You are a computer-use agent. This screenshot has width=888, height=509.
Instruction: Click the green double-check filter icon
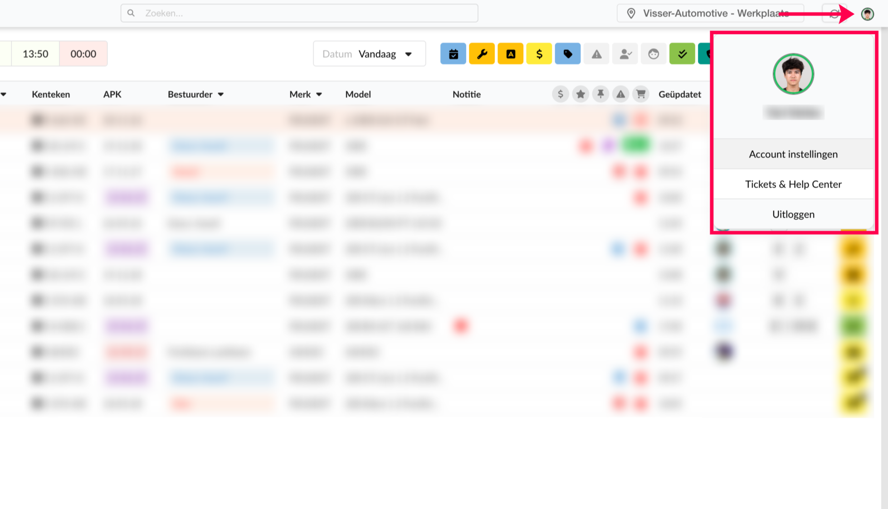coord(682,54)
